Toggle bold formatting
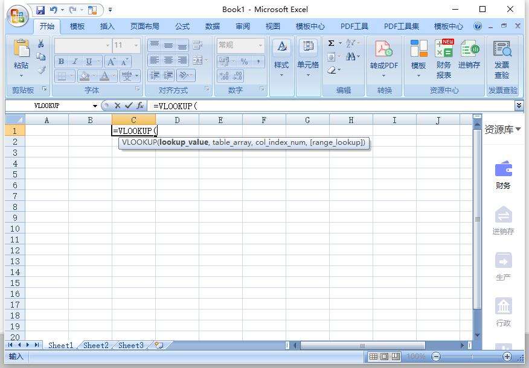Viewport: 529px width, 368px height. click(x=61, y=62)
